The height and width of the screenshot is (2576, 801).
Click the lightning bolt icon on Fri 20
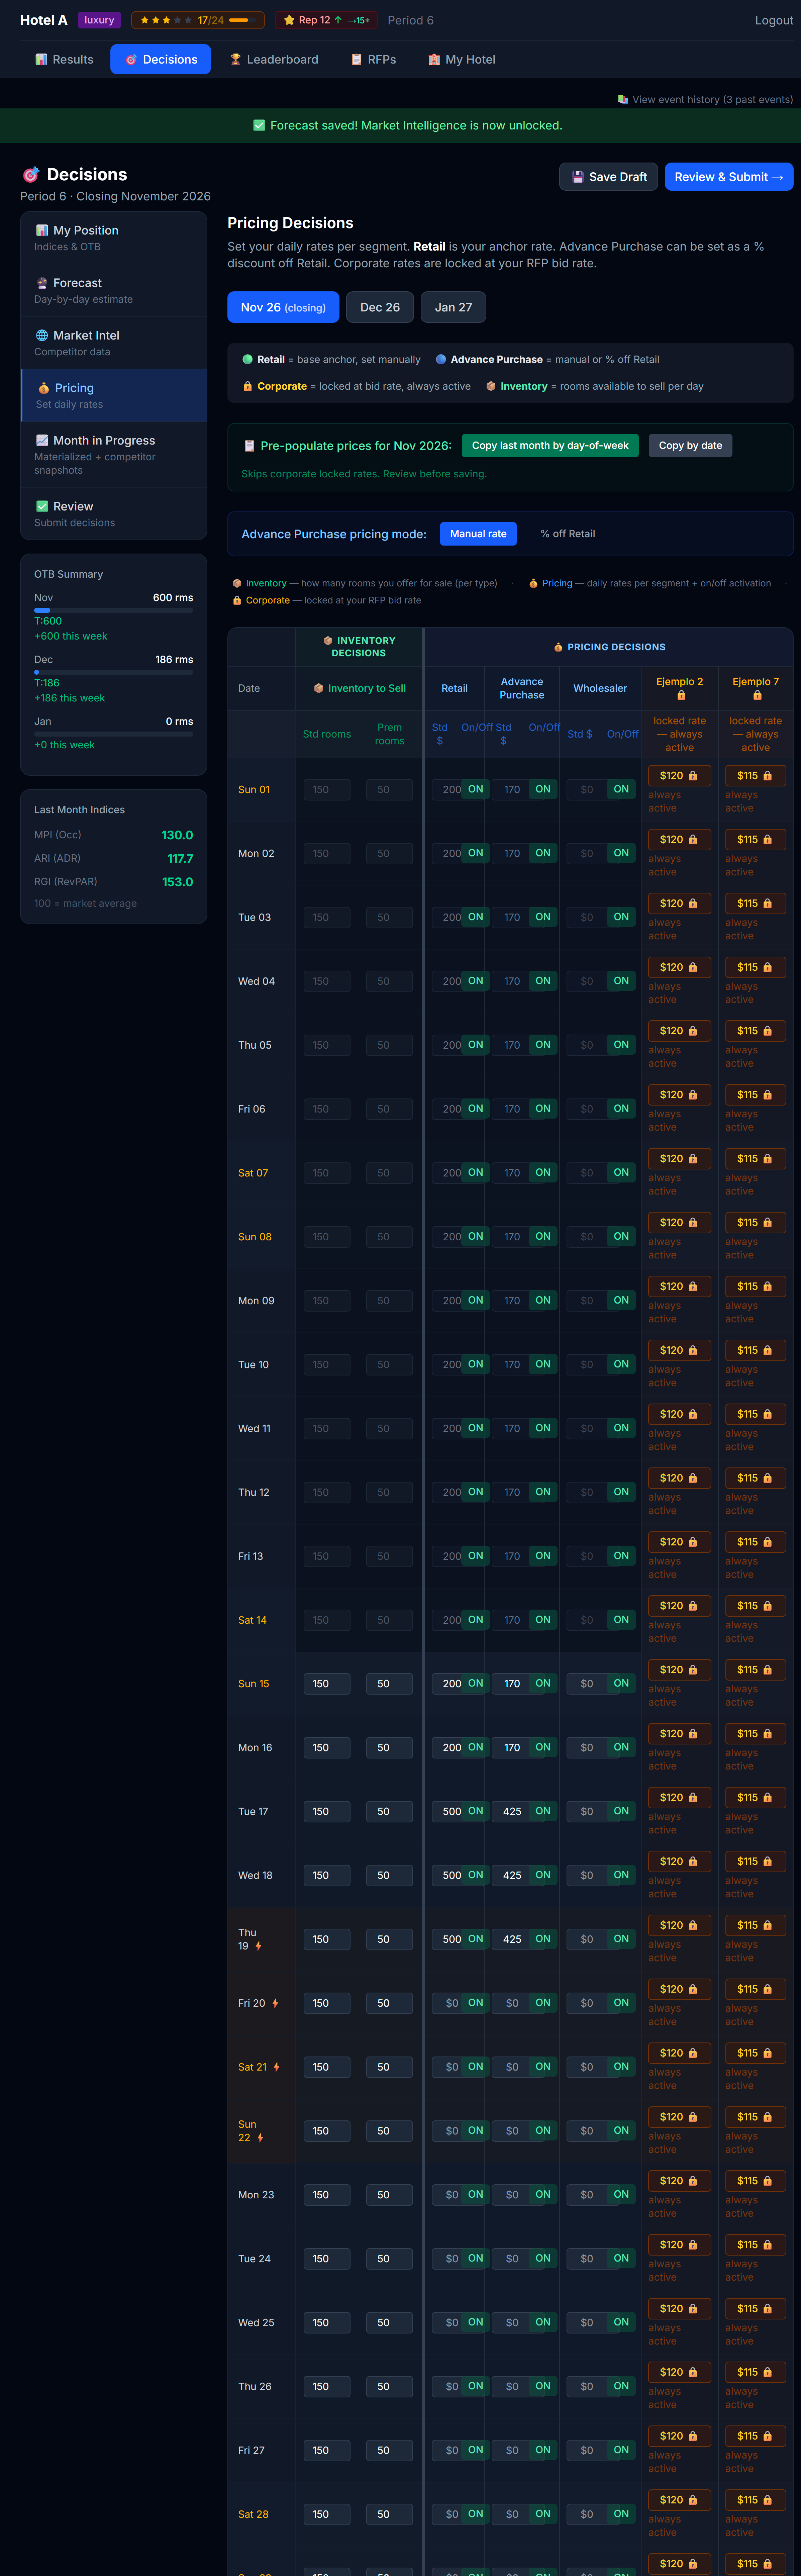275,2003
